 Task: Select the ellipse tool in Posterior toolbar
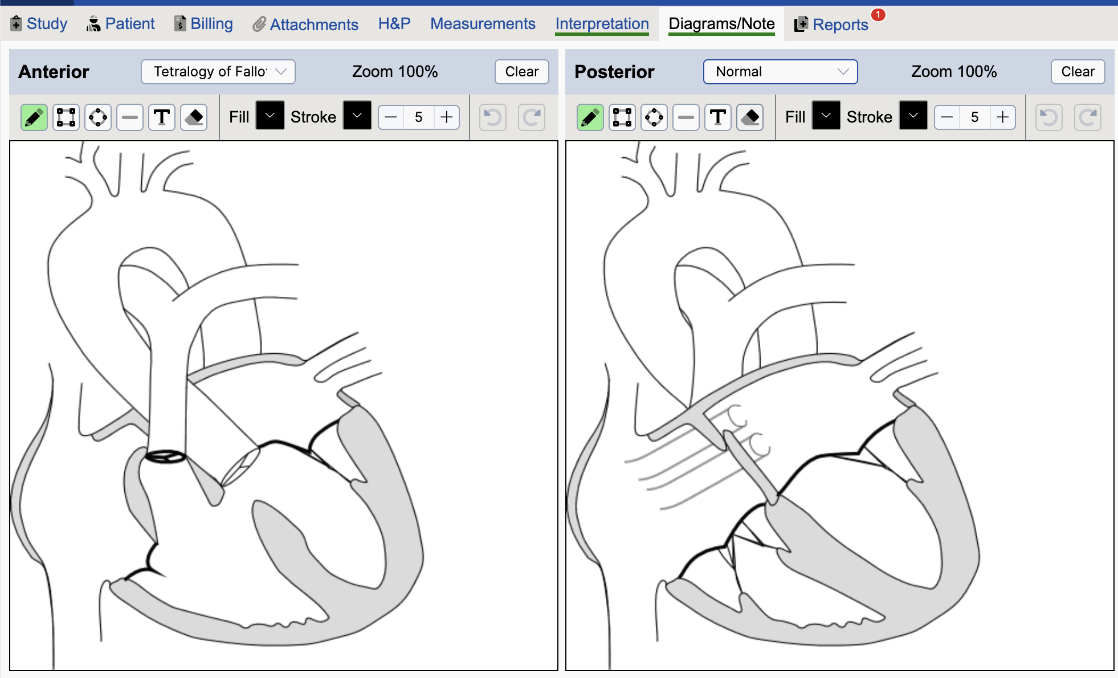point(654,117)
